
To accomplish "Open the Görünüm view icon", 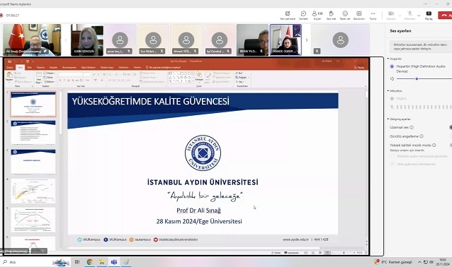I will [x=359, y=13].
